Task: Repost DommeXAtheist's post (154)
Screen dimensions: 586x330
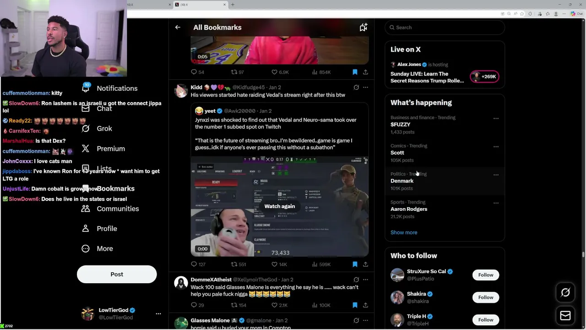Action: pyautogui.click(x=238, y=305)
